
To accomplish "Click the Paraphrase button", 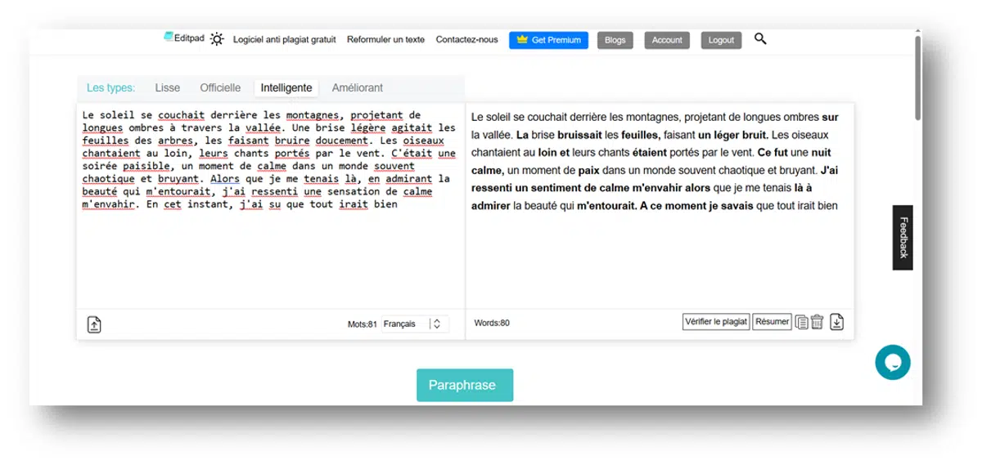I will 465,385.
